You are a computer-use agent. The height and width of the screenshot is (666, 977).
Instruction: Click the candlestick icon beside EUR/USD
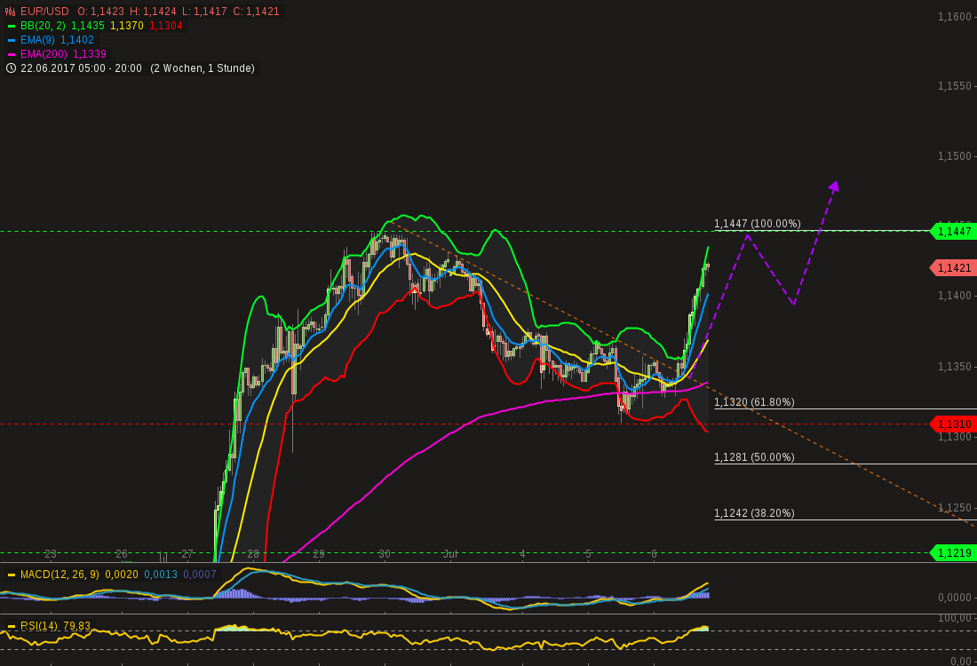[x=10, y=12]
